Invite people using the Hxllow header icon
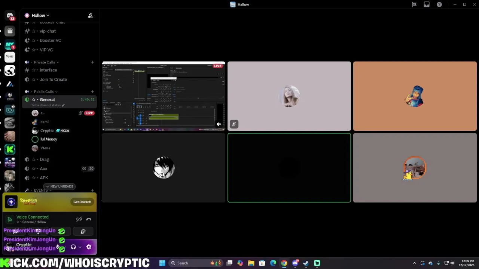479x269 pixels. [x=90, y=16]
